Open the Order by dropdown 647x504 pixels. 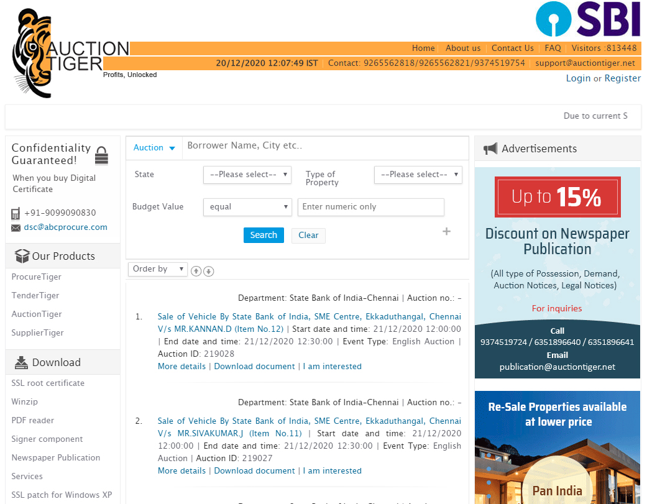(158, 269)
